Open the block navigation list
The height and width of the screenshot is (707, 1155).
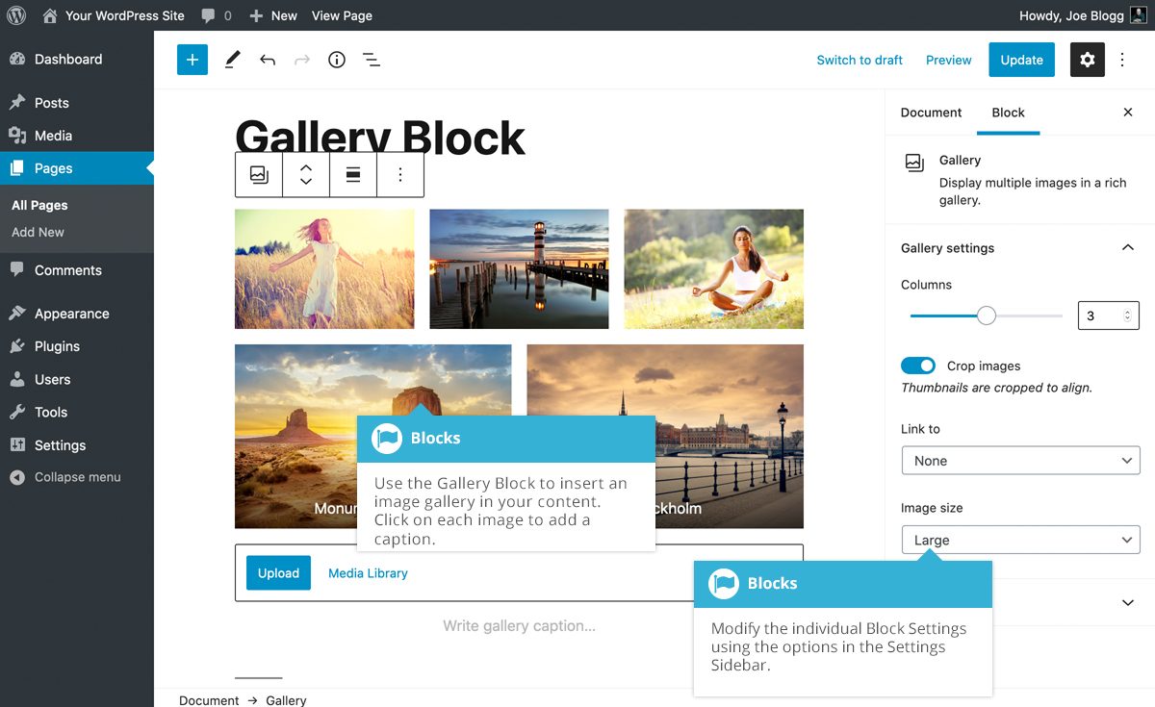[x=372, y=60]
